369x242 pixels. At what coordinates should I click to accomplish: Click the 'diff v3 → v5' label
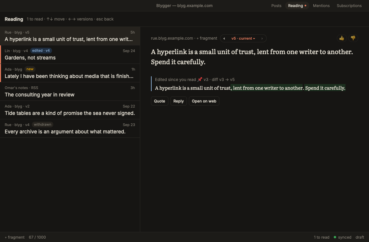pyautogui.click(x=223, y=79)
